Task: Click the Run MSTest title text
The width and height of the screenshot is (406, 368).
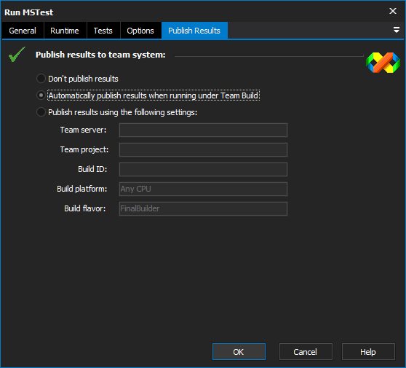Action: (x=29, y=12)
